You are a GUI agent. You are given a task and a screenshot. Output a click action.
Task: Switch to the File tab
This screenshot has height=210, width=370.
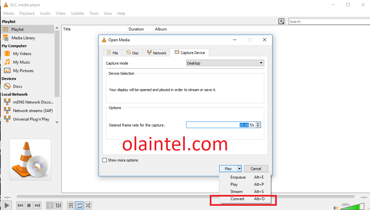pyautogui.click(x=113, y=53)
